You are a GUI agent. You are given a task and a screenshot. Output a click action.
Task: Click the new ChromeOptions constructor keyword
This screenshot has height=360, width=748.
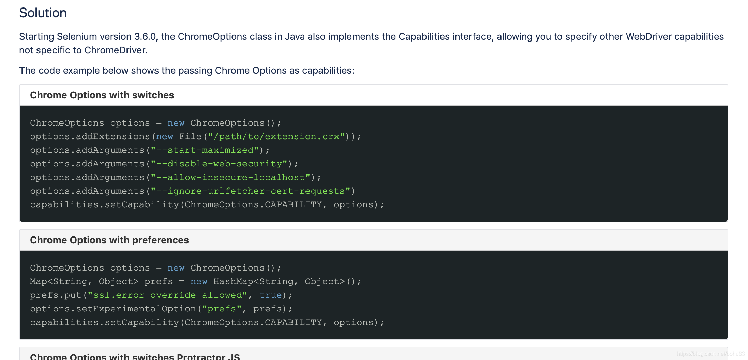pyautogui.click(x=176, y=122)
